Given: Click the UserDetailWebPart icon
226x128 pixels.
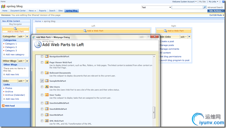Looking at the screenshot, I should pyautogui.click(x=47, y=103).
